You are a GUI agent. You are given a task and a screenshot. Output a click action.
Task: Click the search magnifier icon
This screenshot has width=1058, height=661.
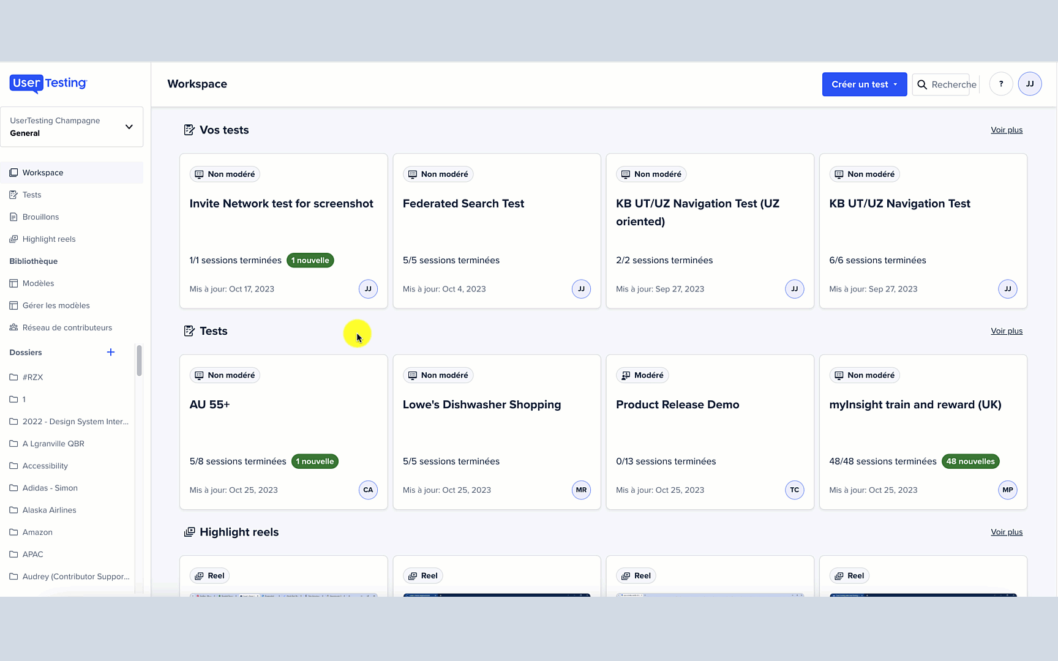[922, 84]
